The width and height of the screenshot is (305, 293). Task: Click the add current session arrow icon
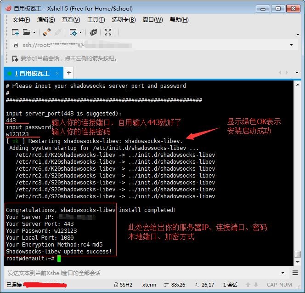[15, 58]
